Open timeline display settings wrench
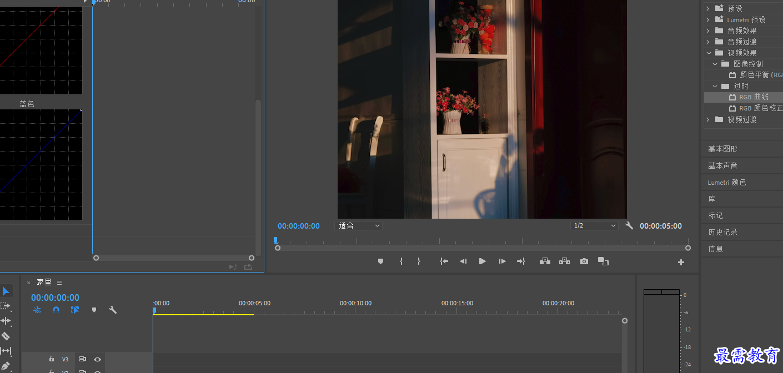 tap(113, 310)
